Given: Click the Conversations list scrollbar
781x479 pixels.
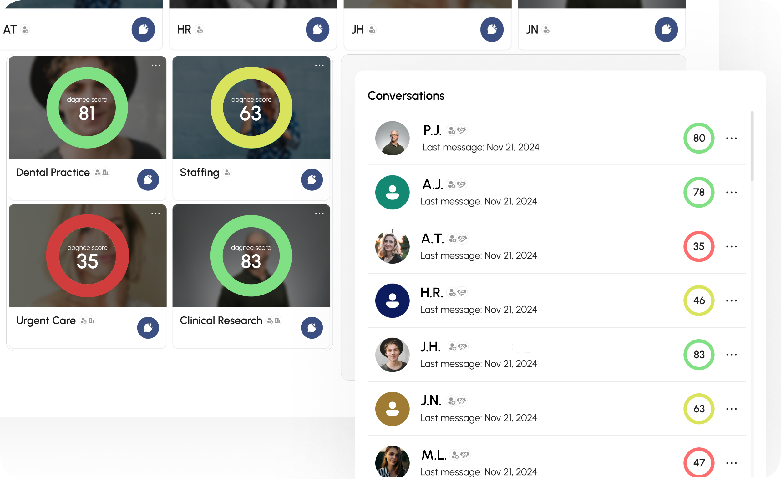Looking at the screenshot, I should coord(752,146).
